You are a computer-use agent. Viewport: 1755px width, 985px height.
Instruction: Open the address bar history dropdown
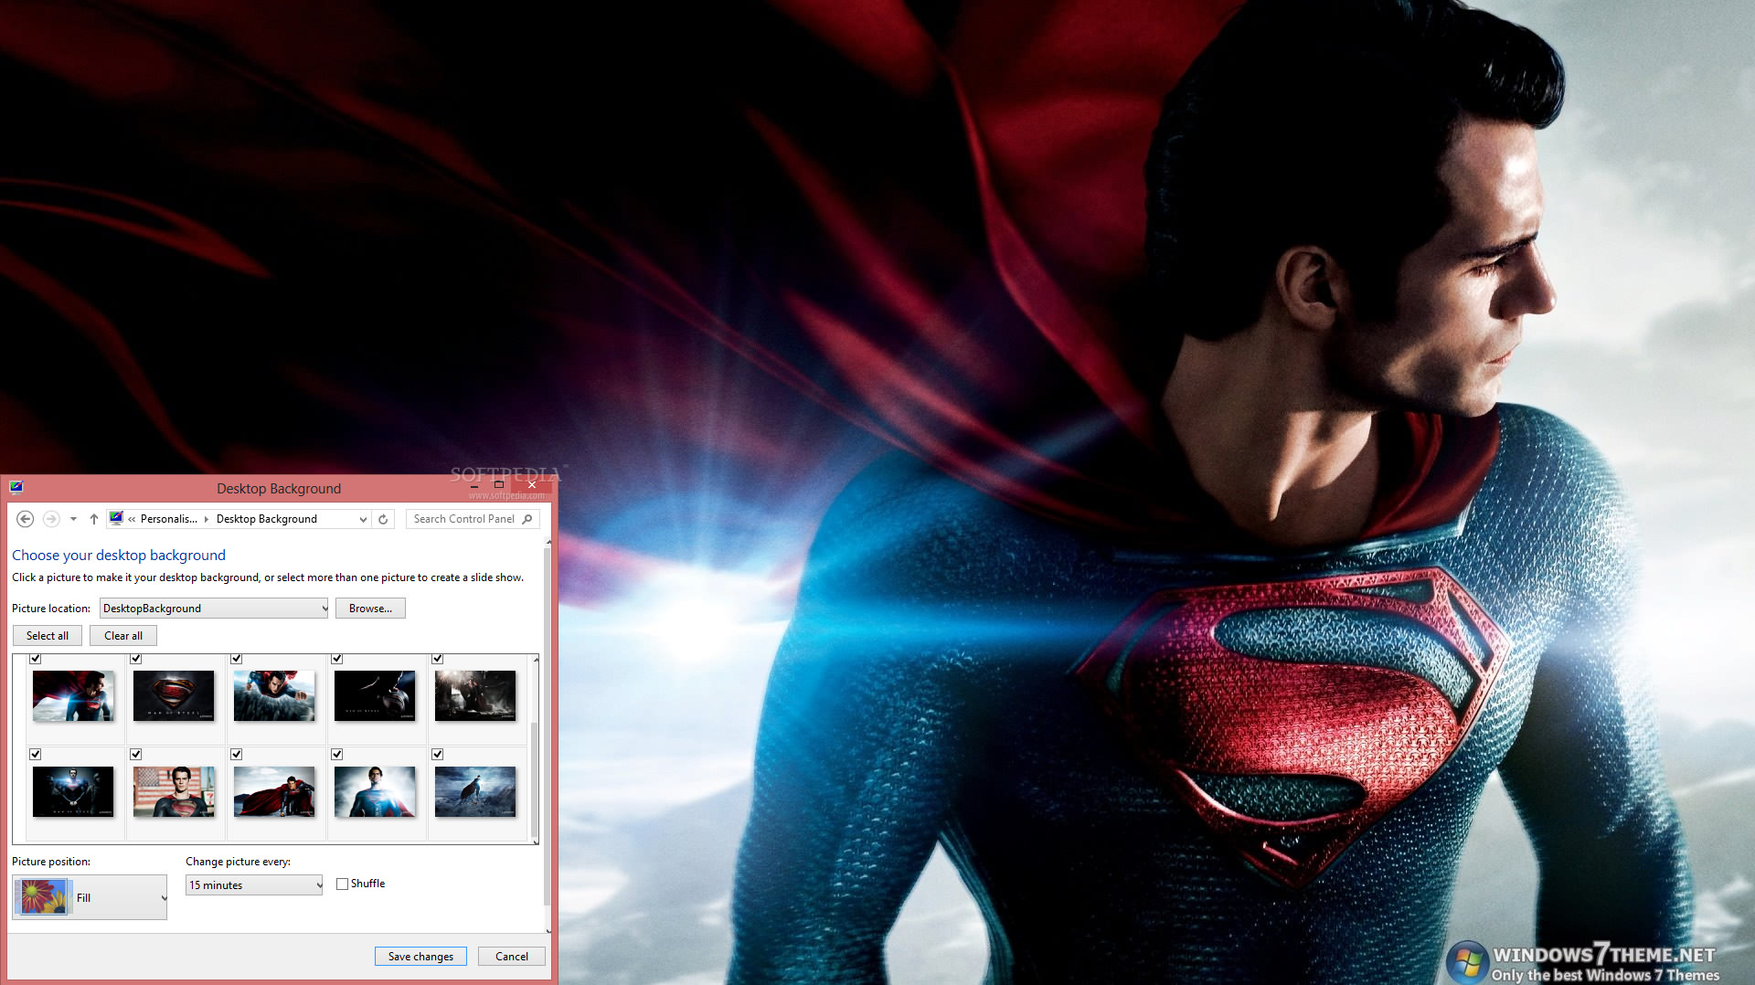[x=363, y=519]
